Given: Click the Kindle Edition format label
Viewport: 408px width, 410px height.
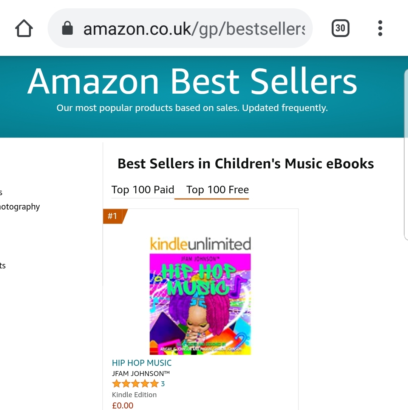Looking at the screenshot, I should tap(134, 395).
